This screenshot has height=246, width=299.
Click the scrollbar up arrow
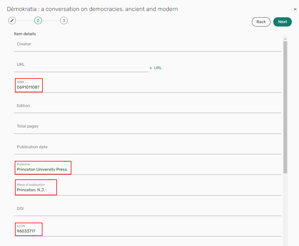tap(285, 39)
